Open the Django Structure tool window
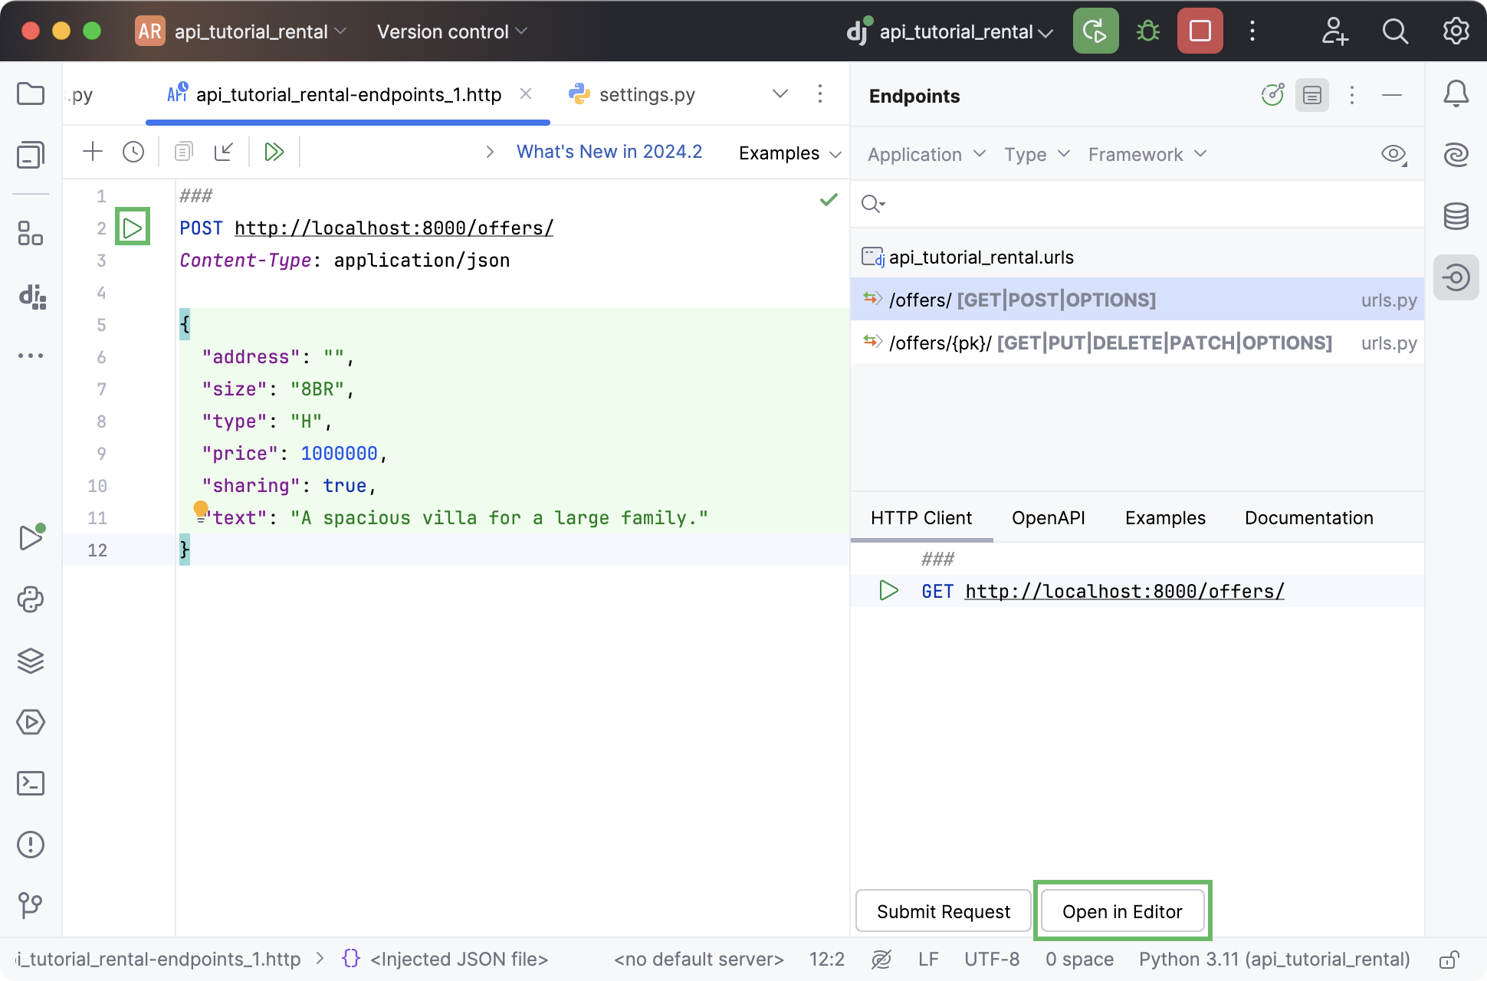 point(31,298)
